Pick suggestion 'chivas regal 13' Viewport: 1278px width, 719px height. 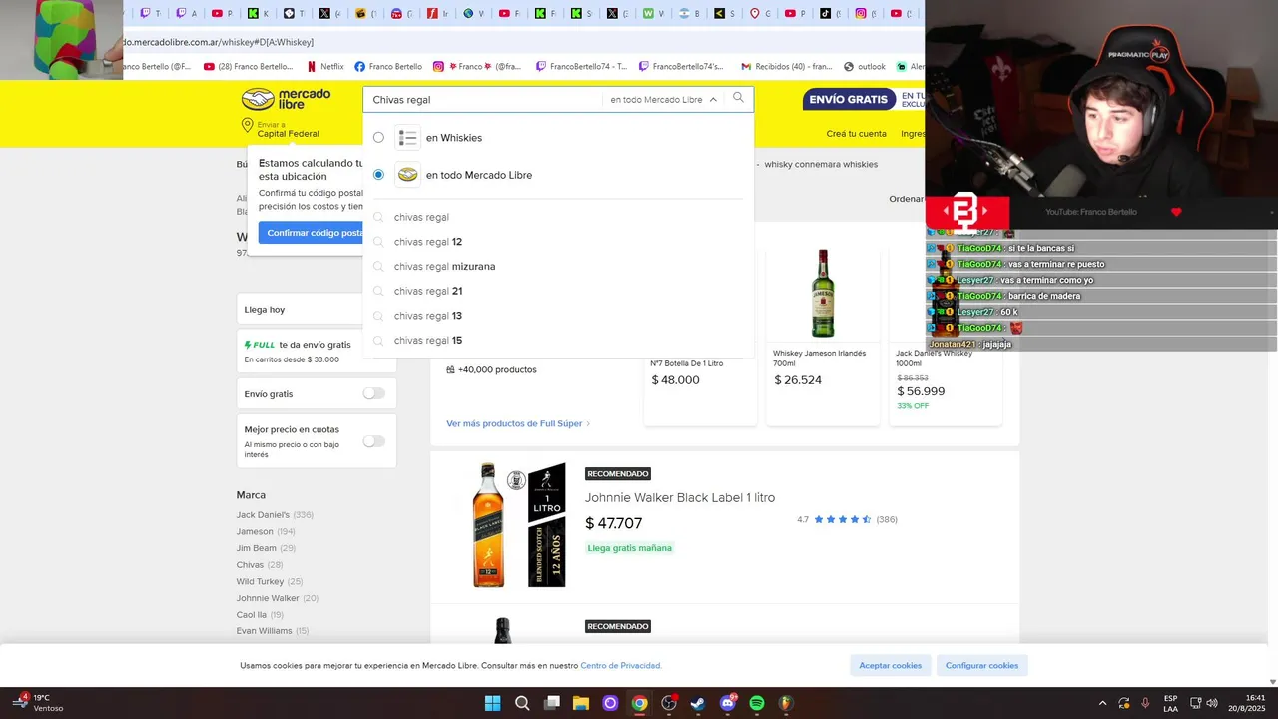[x=558, y=316]
